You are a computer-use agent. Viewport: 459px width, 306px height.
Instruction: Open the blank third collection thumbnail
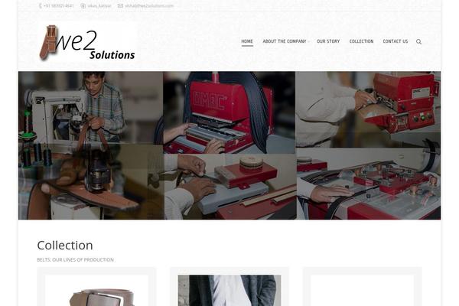[x=363, y=291]
